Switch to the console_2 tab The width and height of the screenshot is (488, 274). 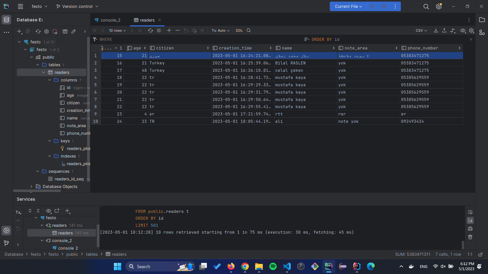(110, 20)
